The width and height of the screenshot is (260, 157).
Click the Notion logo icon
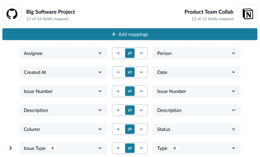[248, 14]
